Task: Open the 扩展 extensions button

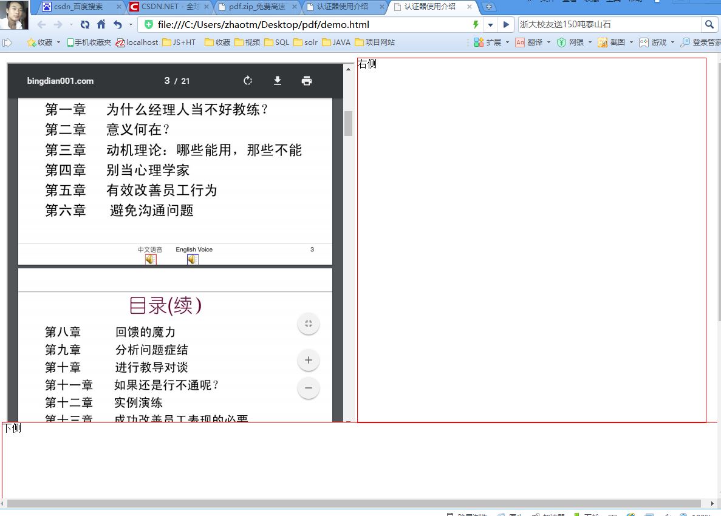Action: [487, 42]
